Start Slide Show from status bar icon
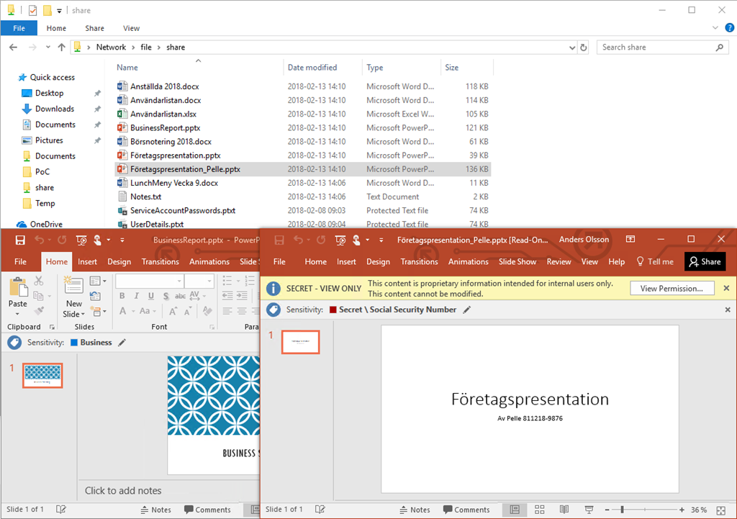 pyautogui.click(x=588, y=510)
